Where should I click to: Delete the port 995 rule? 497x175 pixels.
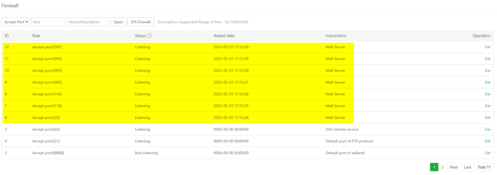click(488, 71)
